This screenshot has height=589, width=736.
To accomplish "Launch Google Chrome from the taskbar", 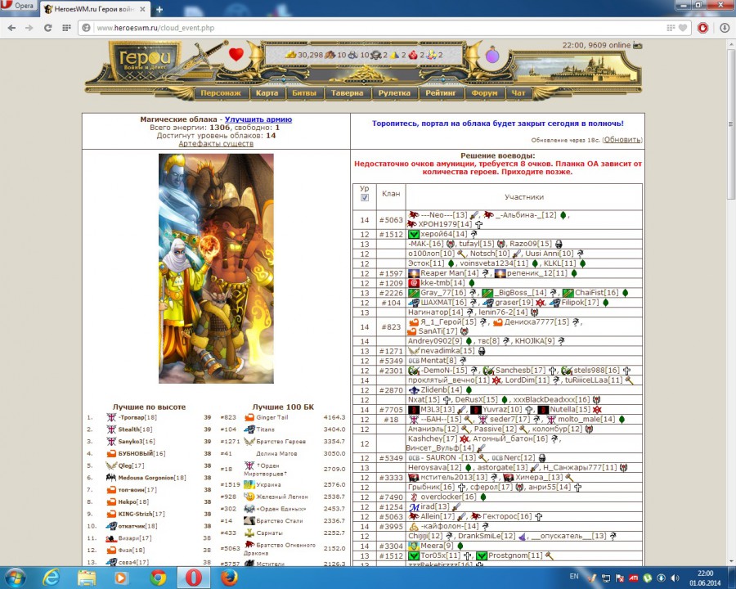I will (158, 578).
